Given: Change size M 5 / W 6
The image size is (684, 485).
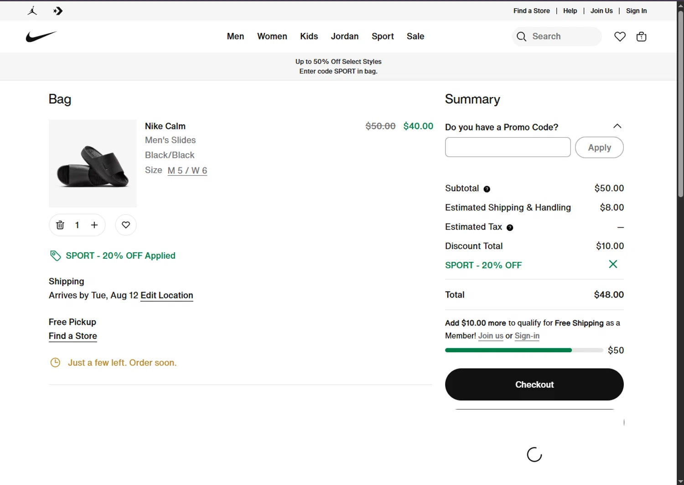Looking at the screenshot, I should [187, 171].
